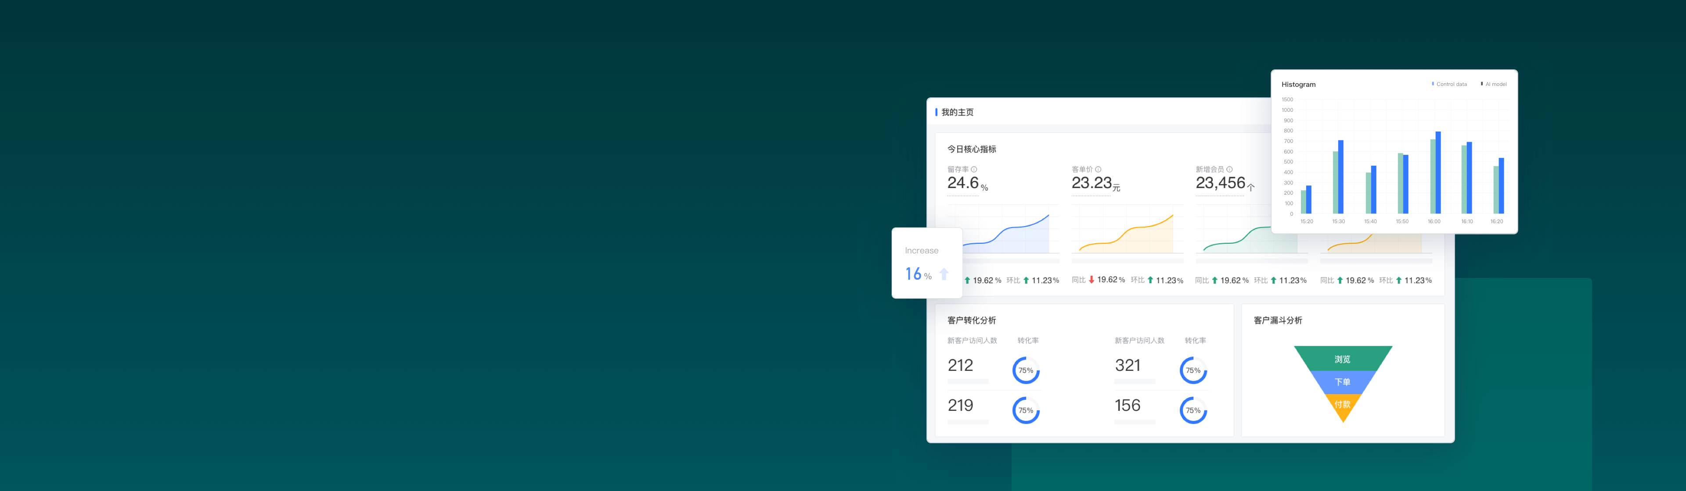Select the green 浏览 funnel stage
The width and height of the screenshot is (1686, 491).
(1343, 358)
